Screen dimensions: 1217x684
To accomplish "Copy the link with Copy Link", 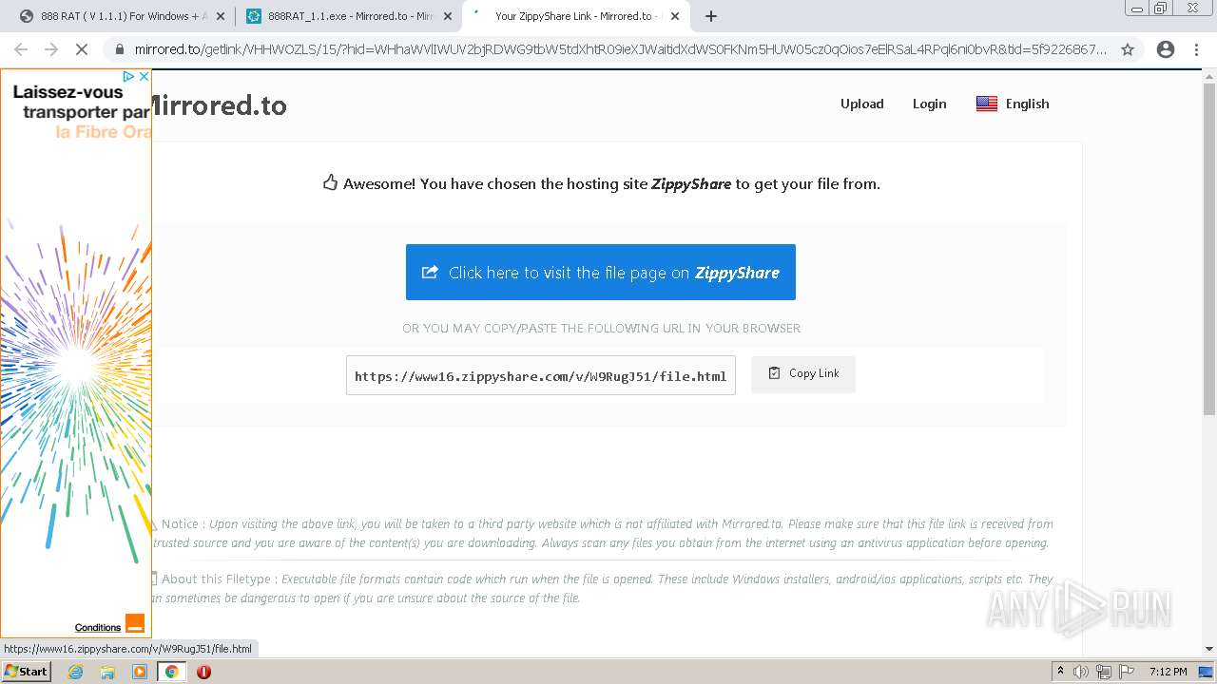I will click(x=803, y=374).
